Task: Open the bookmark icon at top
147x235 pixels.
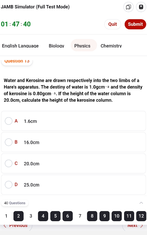Action: coord(128,7)
